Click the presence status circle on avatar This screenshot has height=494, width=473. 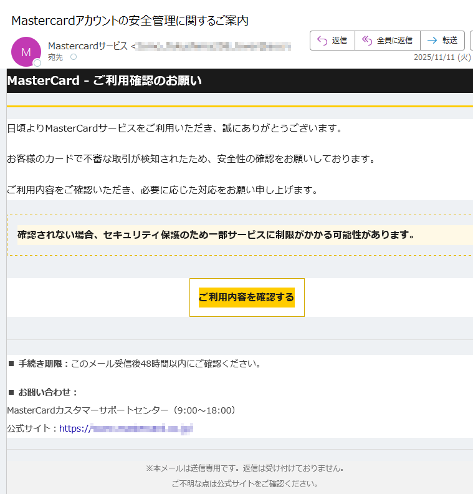37,63
